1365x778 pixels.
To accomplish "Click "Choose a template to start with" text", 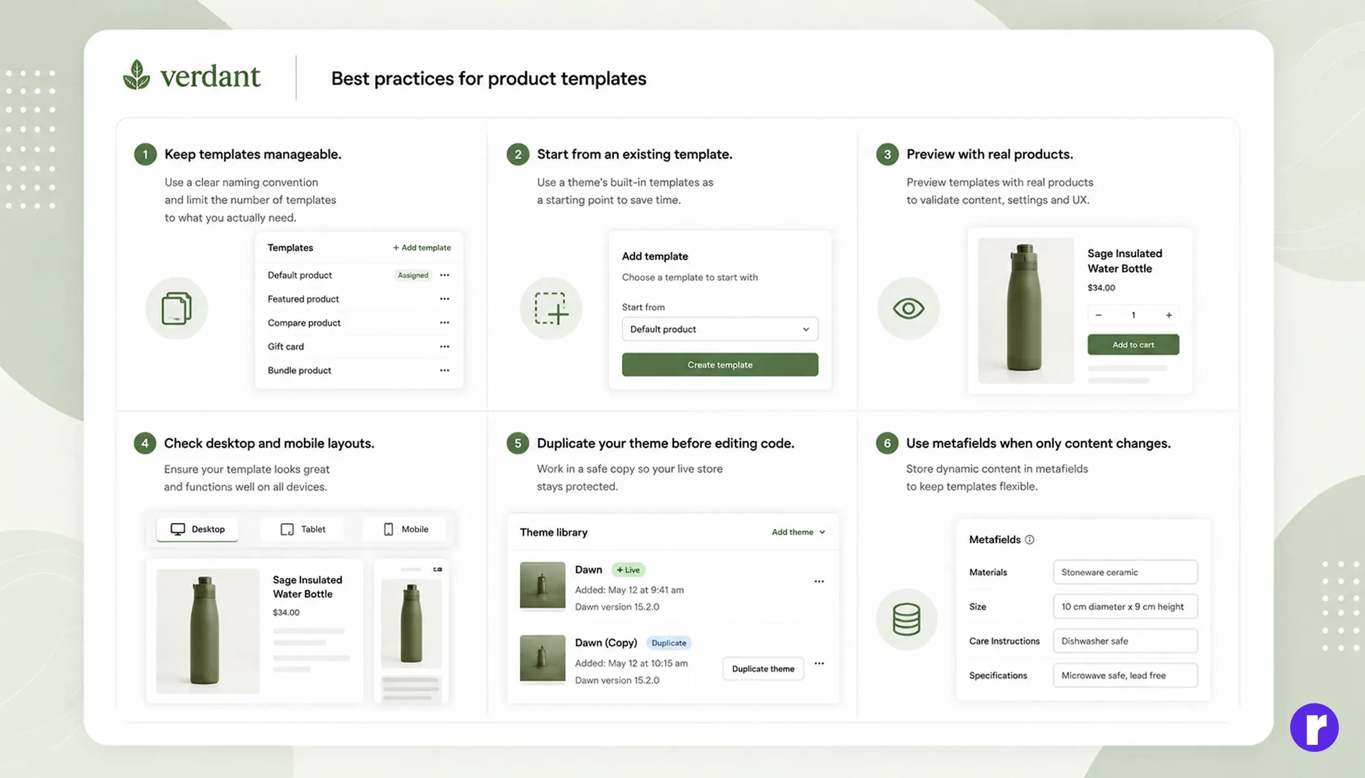I will coord(690,277).
